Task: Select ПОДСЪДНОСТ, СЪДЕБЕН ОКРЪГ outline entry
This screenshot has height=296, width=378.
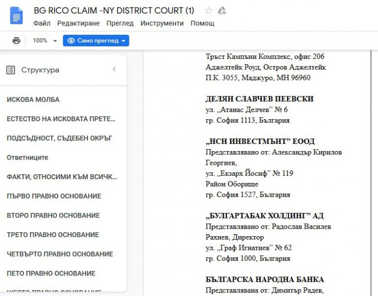Action: 60,138
